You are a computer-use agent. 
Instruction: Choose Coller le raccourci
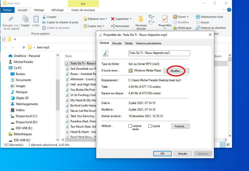(x=56, y=28)
